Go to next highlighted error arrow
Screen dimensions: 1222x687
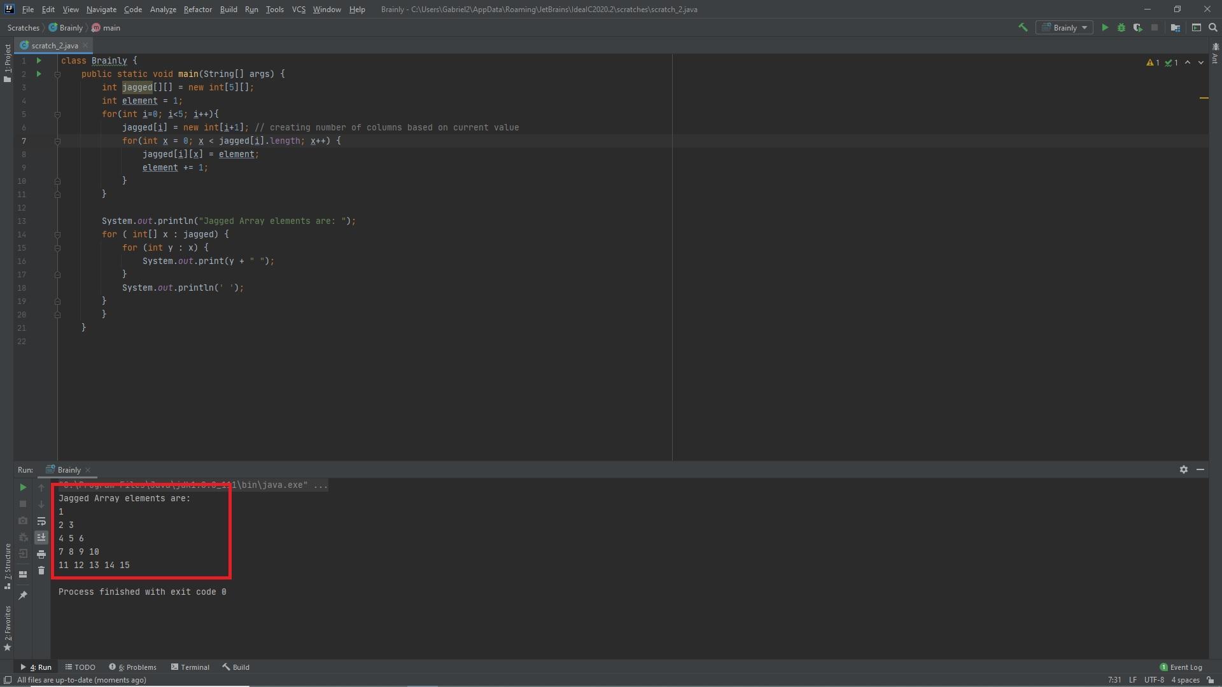tap(1201, 62)
